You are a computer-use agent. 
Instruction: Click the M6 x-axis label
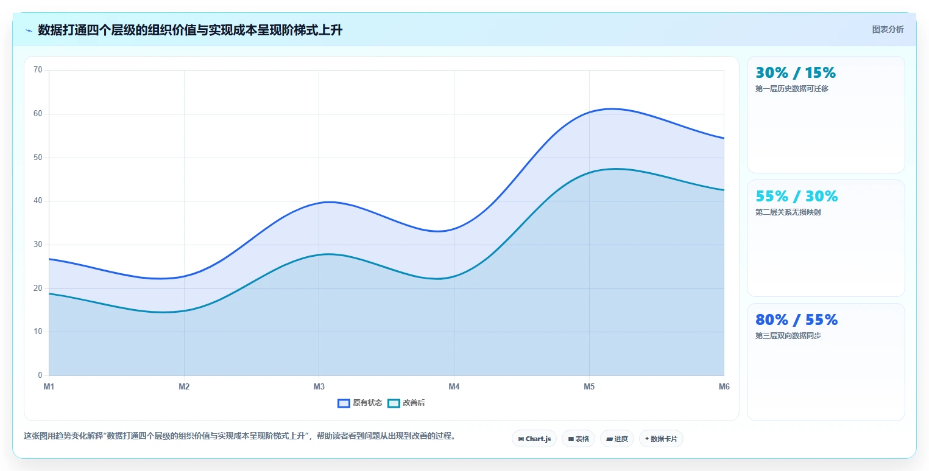724,386
